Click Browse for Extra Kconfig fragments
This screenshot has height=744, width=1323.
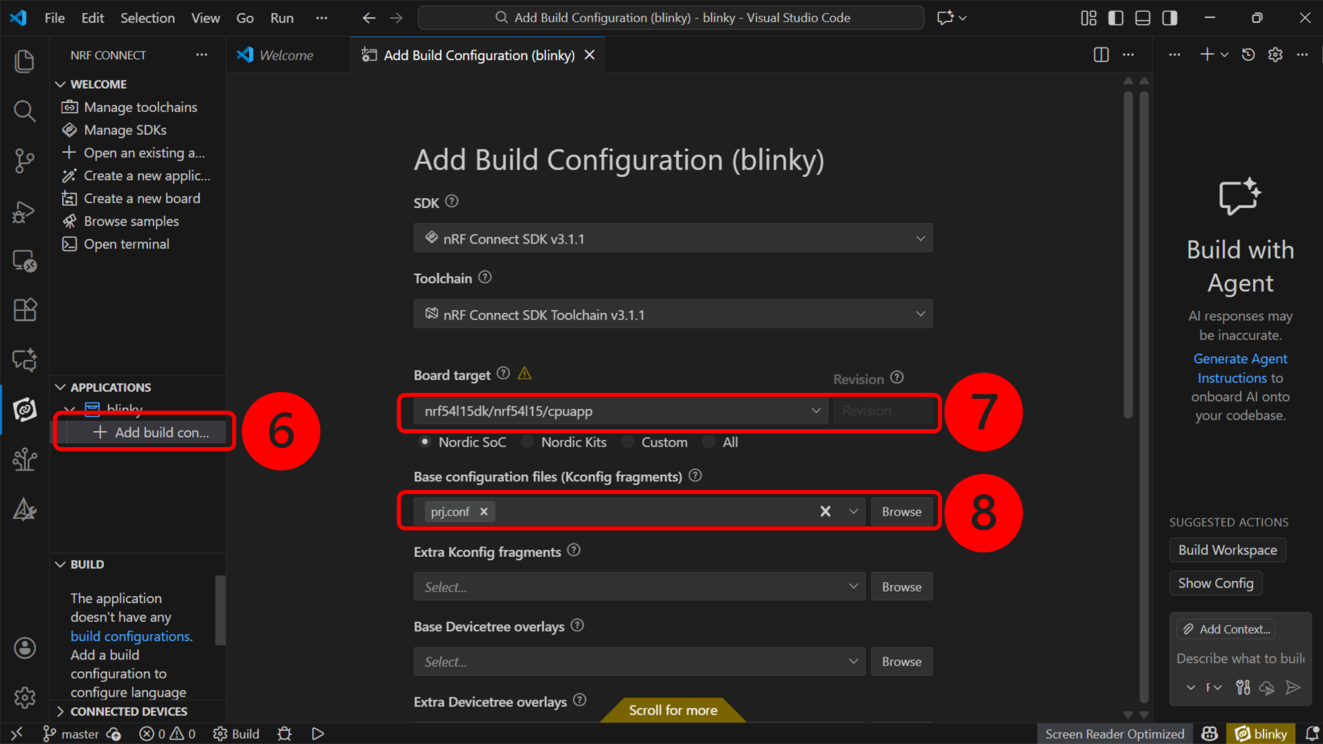[901, 587]
